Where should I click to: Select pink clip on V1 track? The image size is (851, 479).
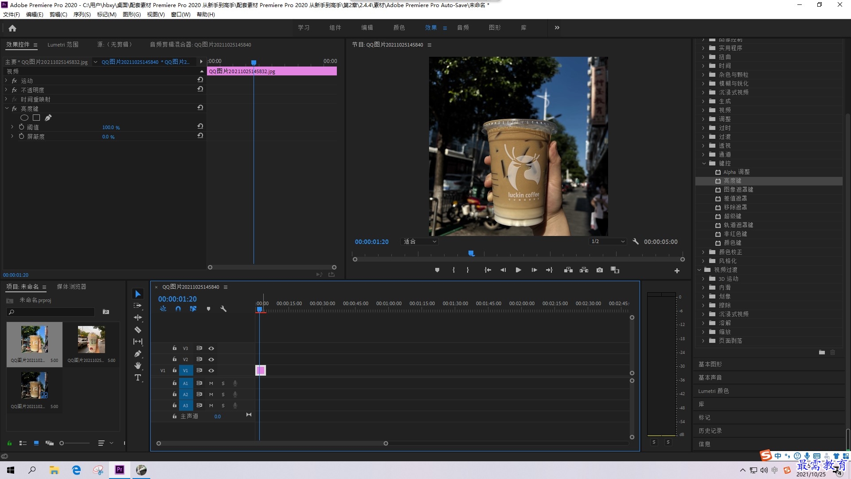261,370
